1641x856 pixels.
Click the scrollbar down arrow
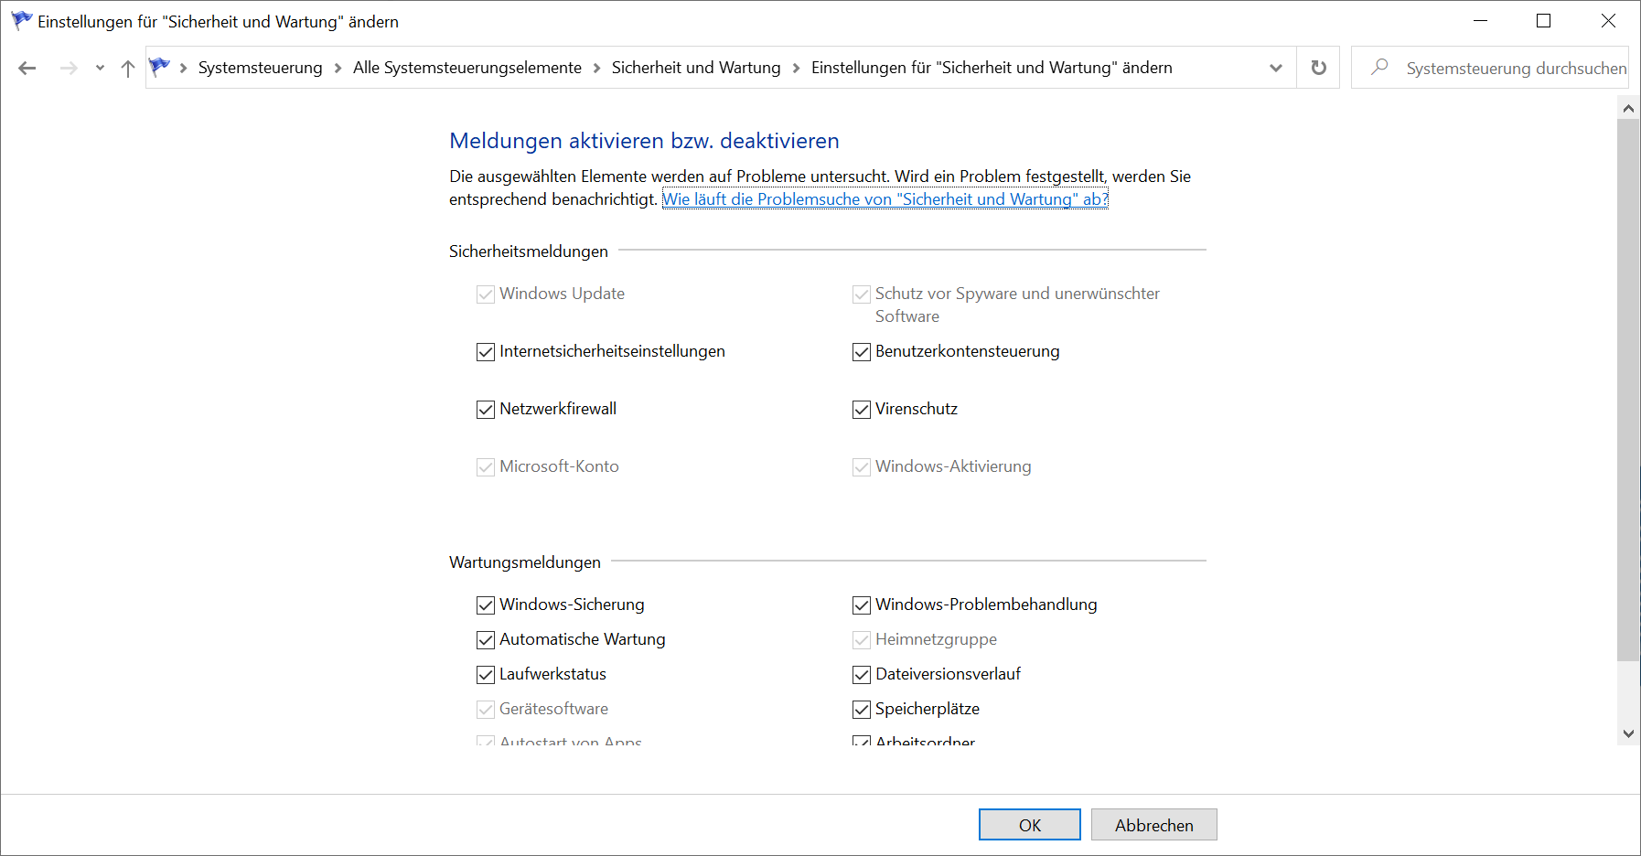[1628, 733]
